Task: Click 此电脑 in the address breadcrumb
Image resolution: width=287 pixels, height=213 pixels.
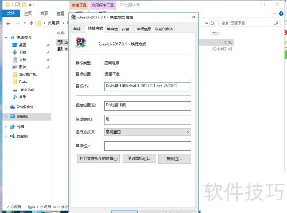Action: coord(53,23)
